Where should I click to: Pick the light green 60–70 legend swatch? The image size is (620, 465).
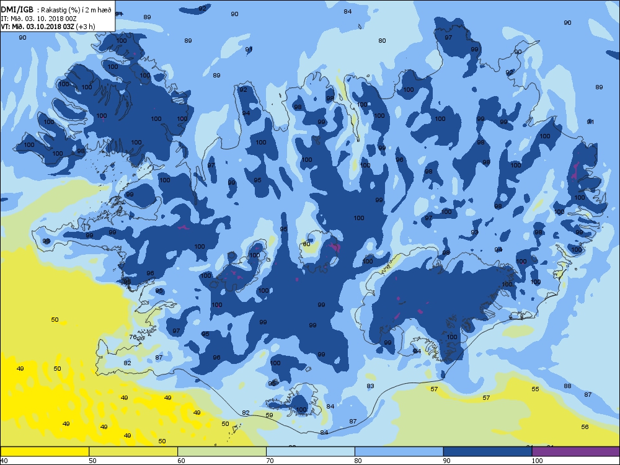click(x=222, y=451)
